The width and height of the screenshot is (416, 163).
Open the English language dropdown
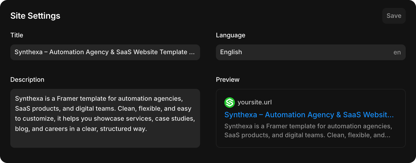pos(311,52)
